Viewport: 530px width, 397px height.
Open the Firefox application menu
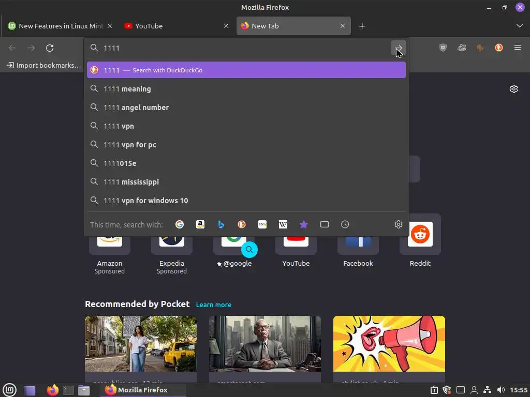(x=517, y=48)
